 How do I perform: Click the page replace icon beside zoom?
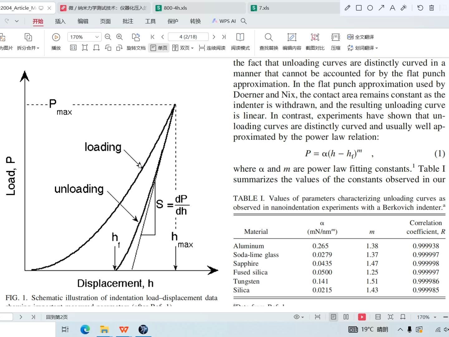136,37
